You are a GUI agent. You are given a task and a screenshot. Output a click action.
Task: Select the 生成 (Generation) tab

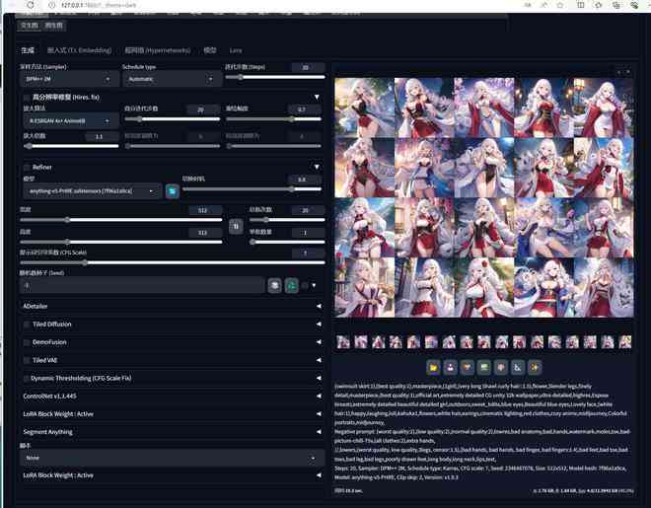click(28, 50)
